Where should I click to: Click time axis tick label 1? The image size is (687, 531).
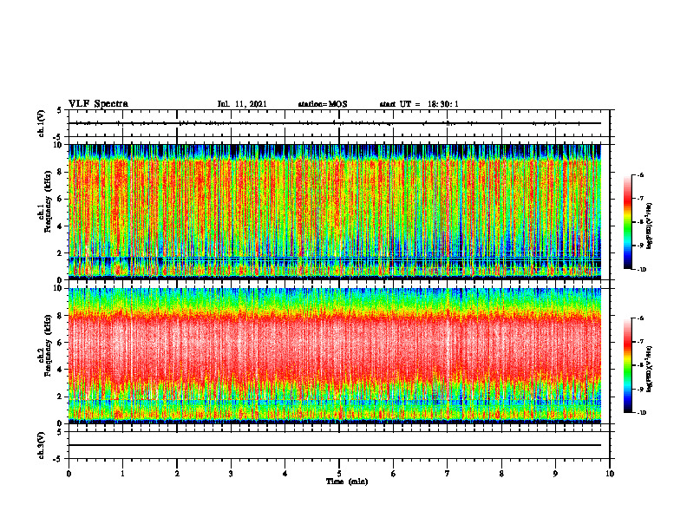122,474
